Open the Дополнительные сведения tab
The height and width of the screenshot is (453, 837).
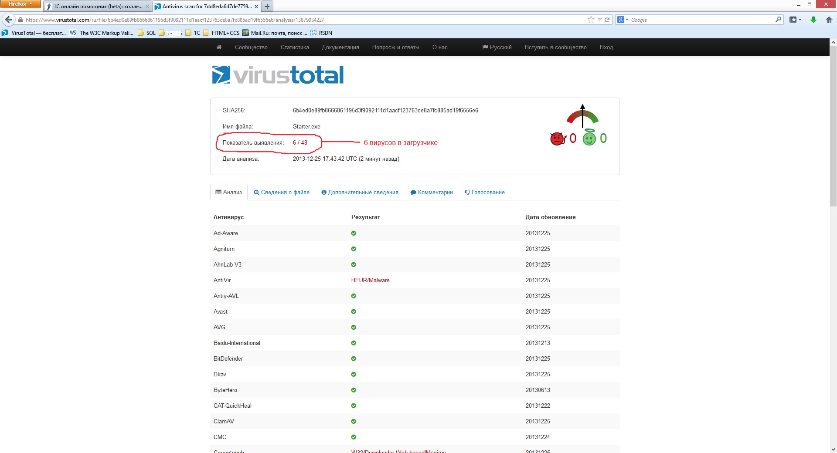click(x=360, y=192)
